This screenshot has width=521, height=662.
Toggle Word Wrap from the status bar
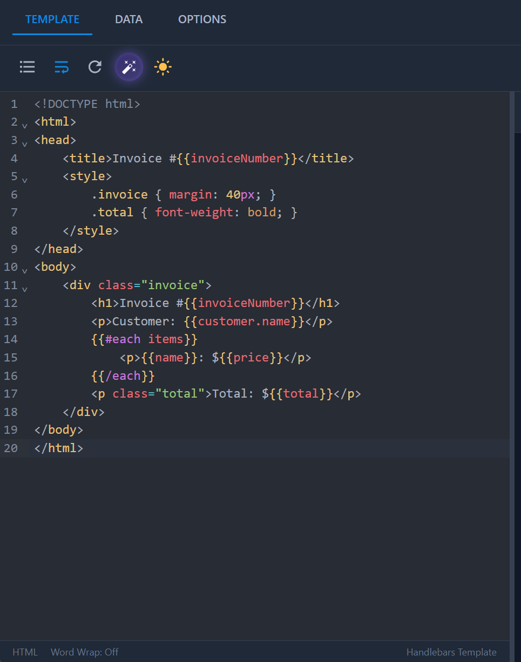point(84,652)
